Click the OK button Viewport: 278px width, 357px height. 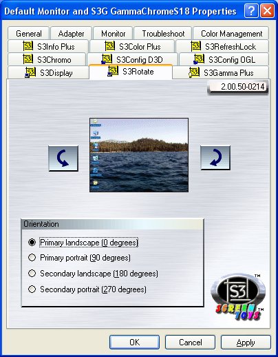[x=134, y=342]
